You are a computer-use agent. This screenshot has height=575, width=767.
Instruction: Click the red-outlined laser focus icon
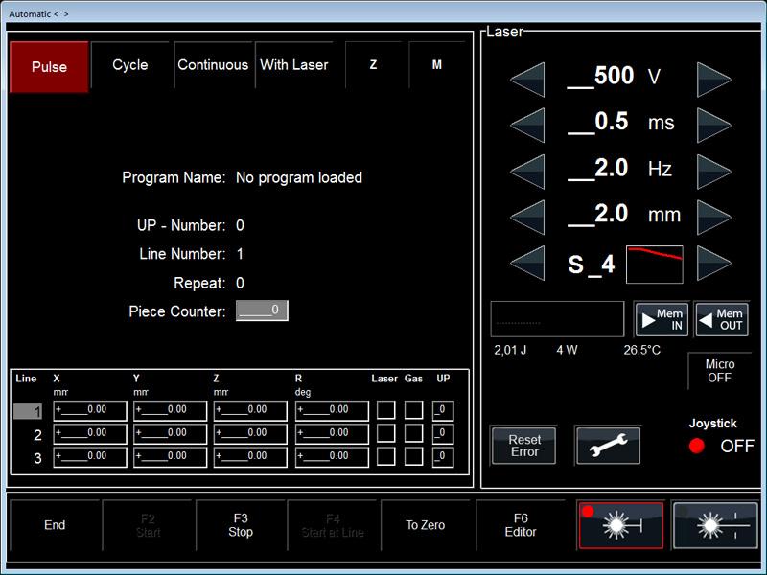[x=620, y=525]
